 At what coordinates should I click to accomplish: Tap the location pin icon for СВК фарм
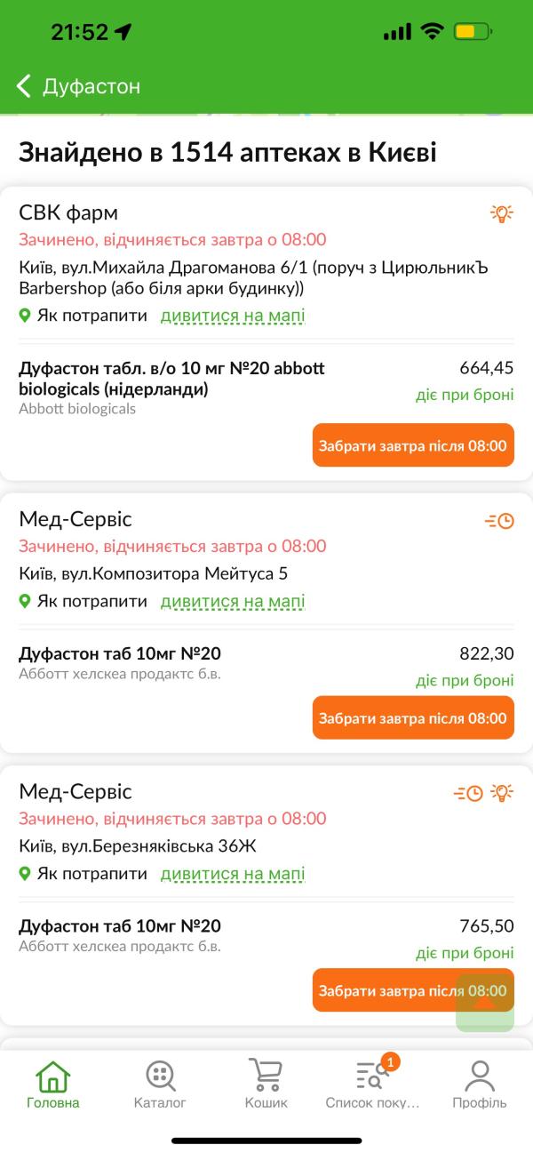(25, 316)
